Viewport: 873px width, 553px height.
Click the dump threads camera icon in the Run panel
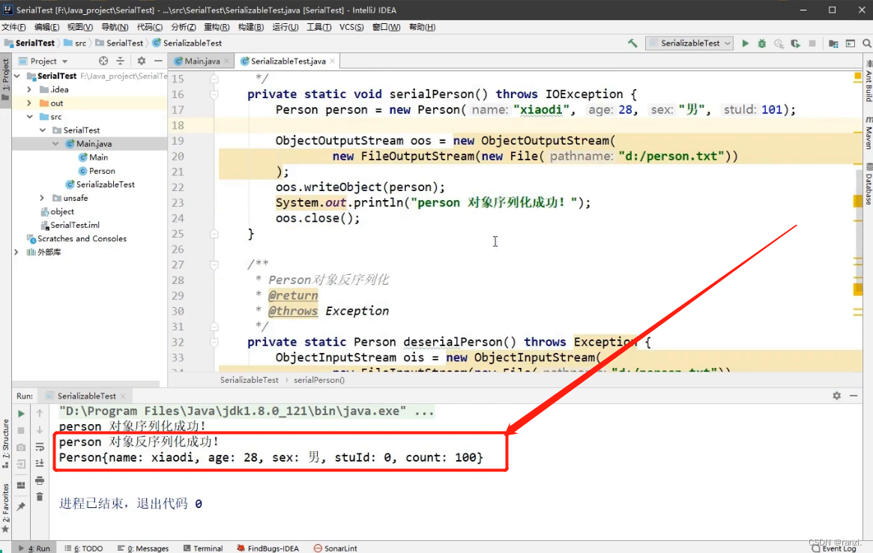coord(21,447)
